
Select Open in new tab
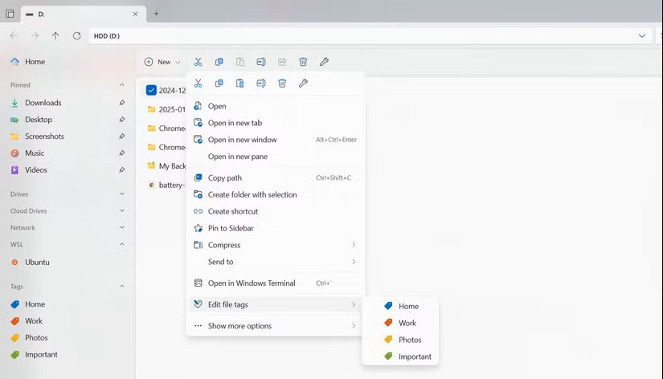tap(276, 123)
